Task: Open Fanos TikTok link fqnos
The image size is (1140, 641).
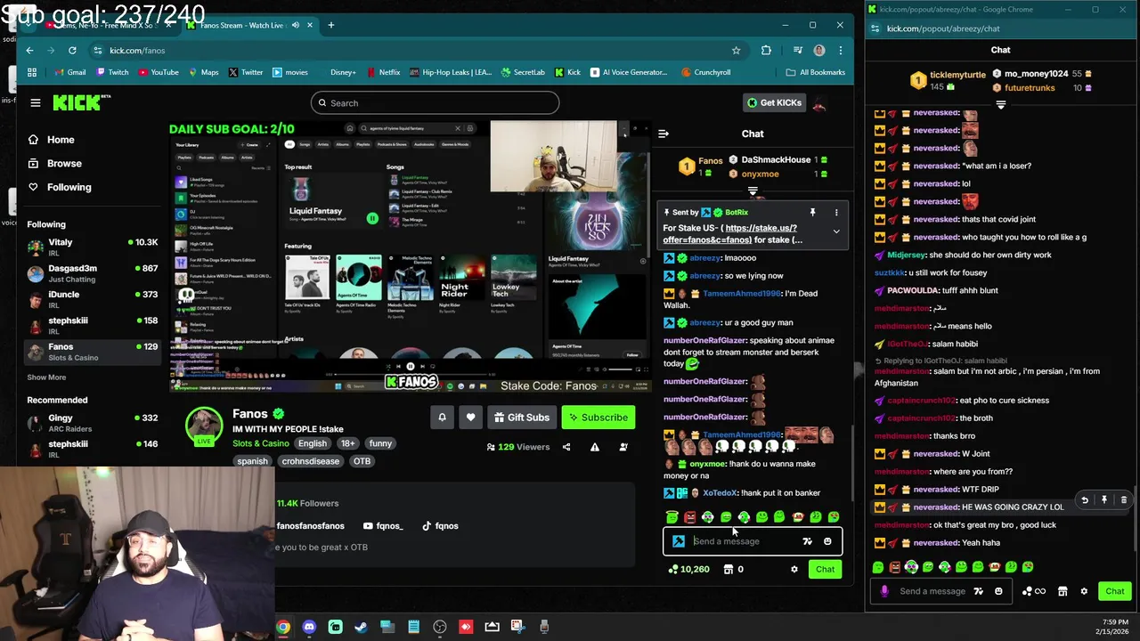Action: (439, 526)
